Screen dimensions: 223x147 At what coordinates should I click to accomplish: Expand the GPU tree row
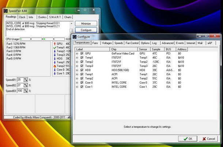[77, 53]
